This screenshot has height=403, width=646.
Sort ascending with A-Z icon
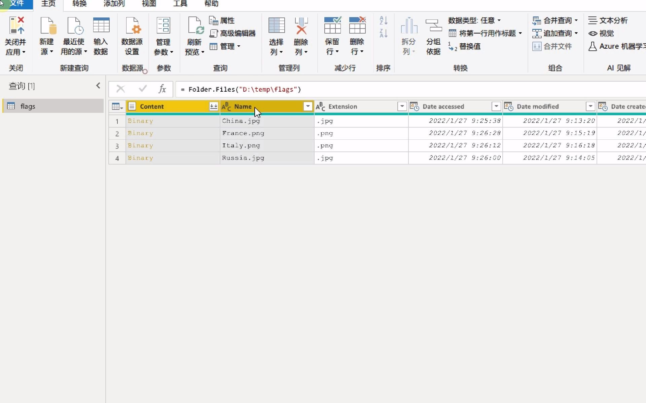[x=383, y=20]
